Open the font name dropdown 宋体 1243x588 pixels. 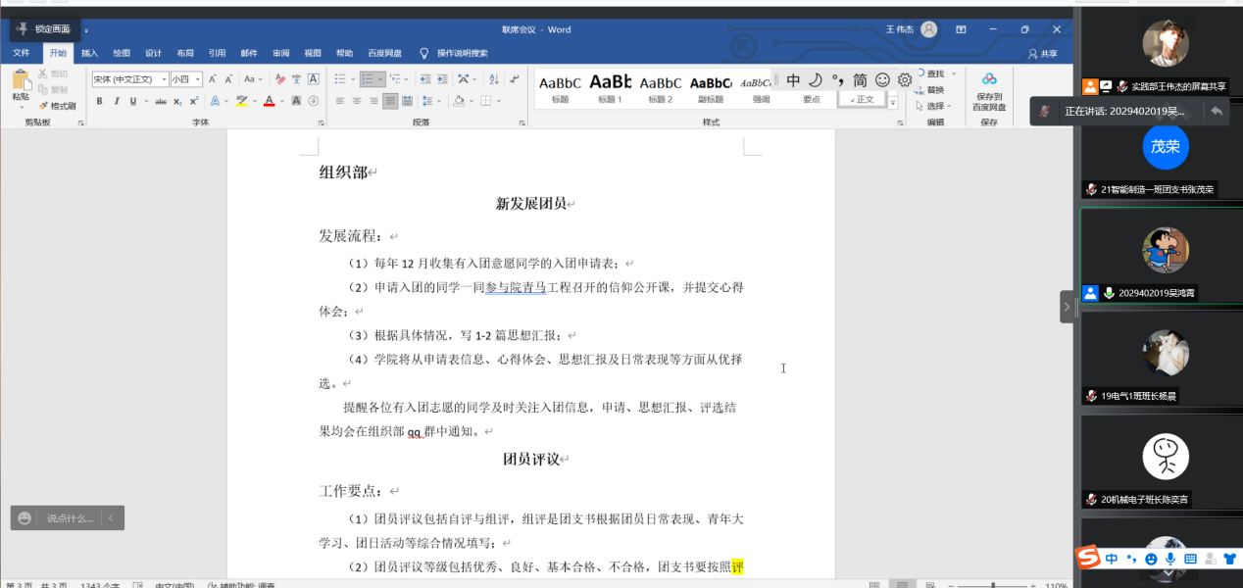(x=128, y=79)
